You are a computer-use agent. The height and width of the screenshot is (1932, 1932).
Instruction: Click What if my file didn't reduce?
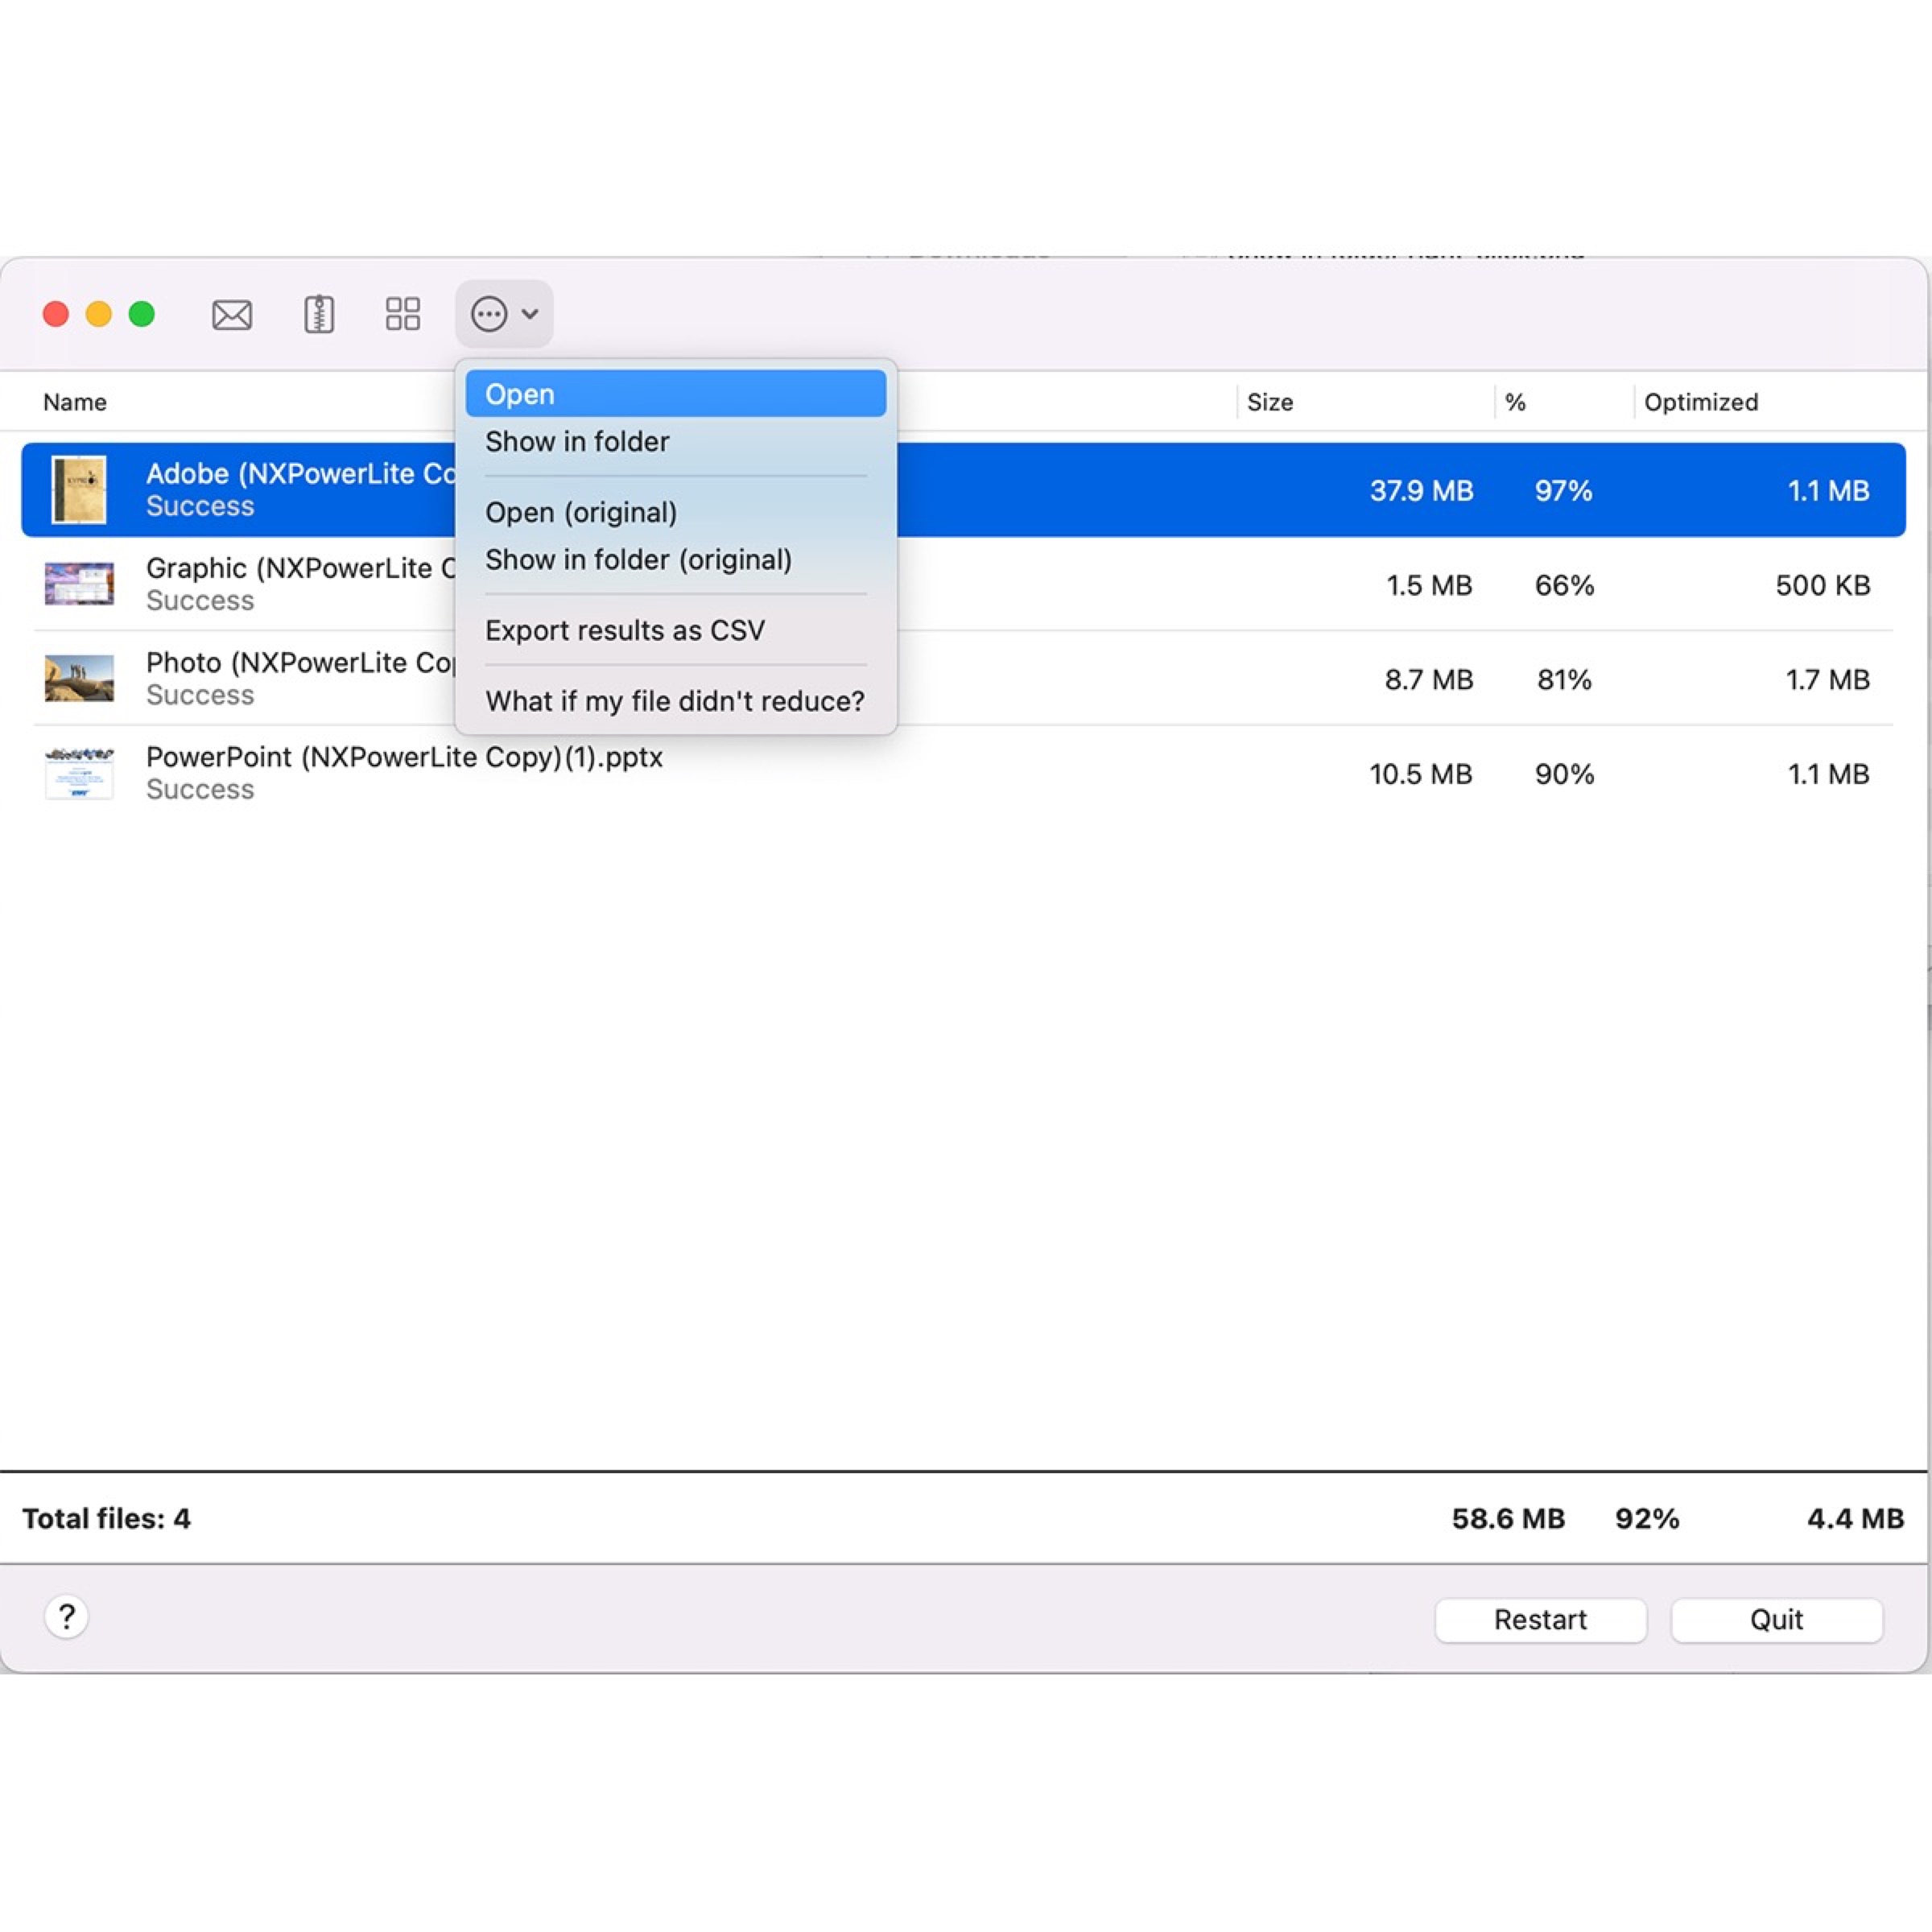point(675,702)
